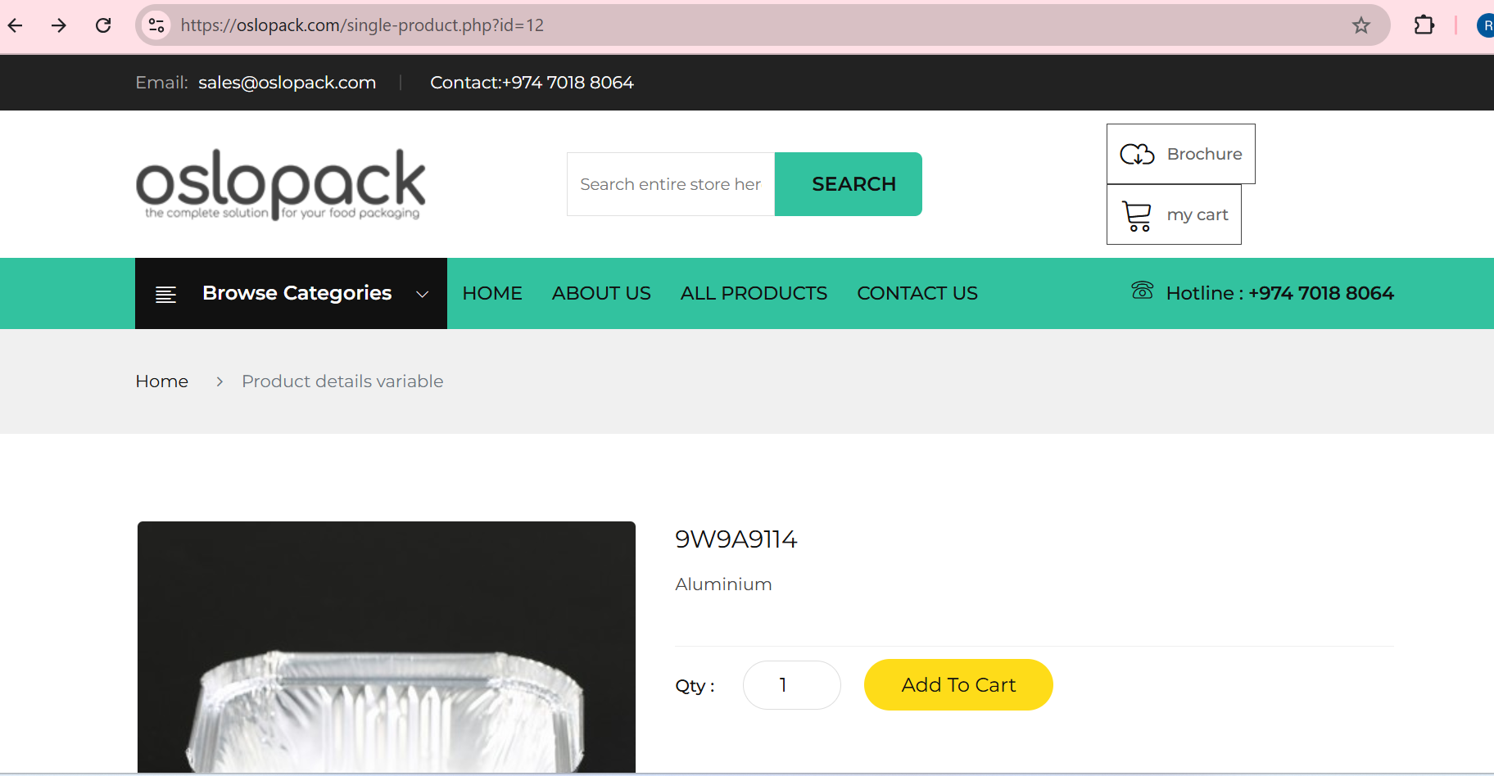The image size is (1494, 776).
Task: Open the ALL PRODUCTS page
Action: click(754, 293)
